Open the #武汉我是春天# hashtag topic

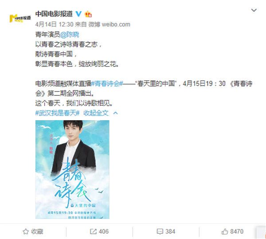(57, 113)
